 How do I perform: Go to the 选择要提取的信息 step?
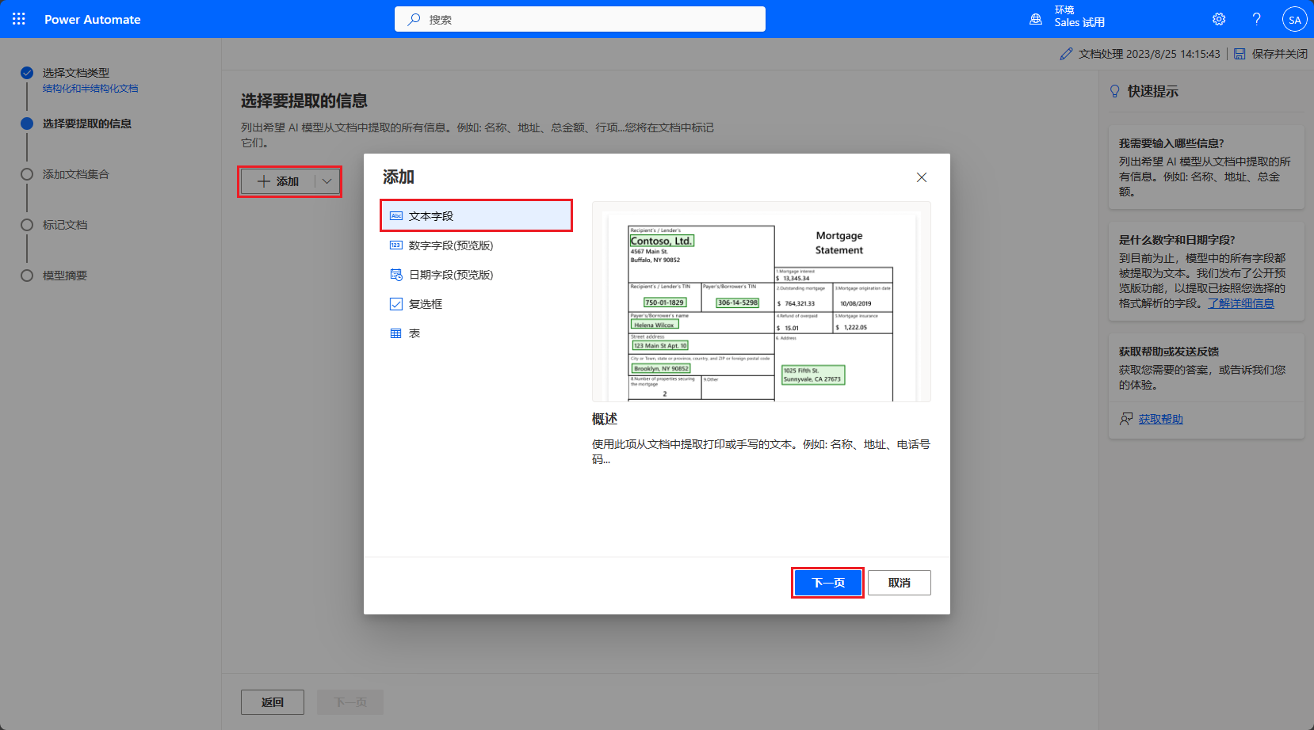(87, 124)
